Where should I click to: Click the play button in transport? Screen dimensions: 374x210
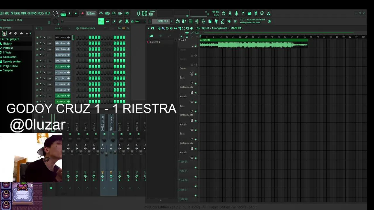coord(70,13)
